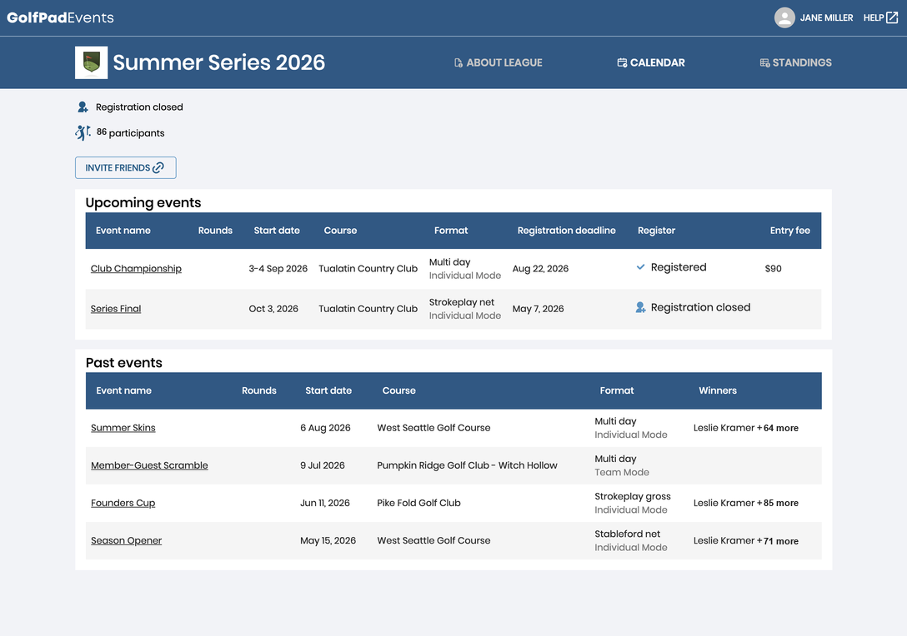907x636 pixels.
Task: Click the About League document icon
Action: pos(459,62)
